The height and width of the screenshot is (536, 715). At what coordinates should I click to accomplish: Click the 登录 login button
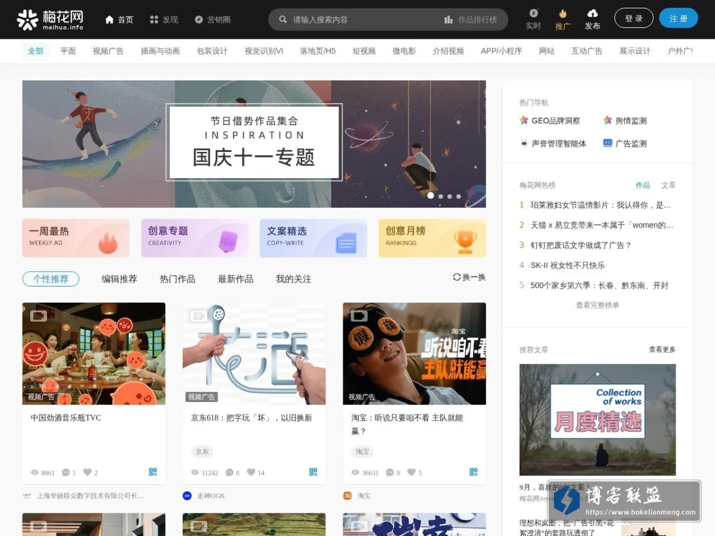coord(634,18)
